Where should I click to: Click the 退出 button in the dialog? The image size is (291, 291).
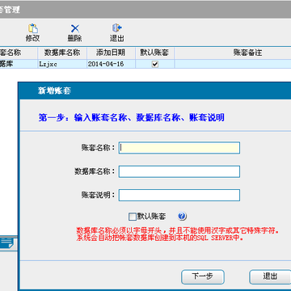270,276
